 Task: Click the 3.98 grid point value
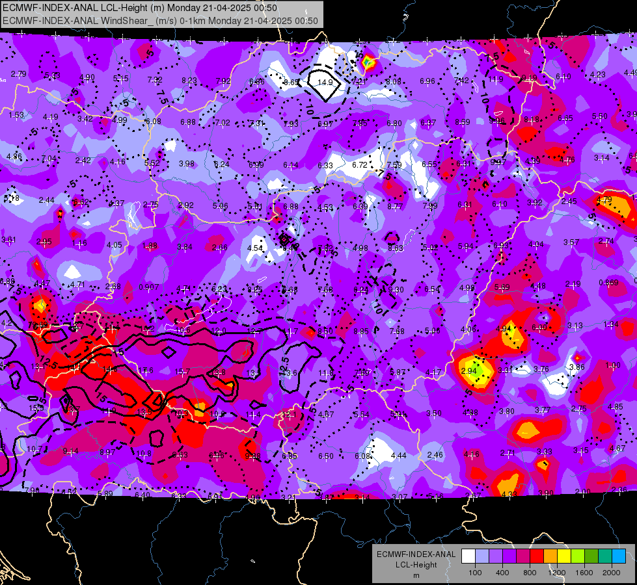[187, 164]
